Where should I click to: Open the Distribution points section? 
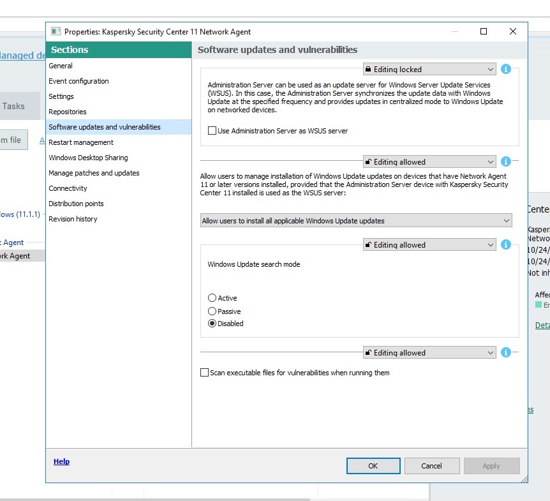[119, 204]
